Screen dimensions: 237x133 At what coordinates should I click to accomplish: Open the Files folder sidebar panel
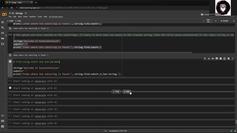(x=3, y=44)
